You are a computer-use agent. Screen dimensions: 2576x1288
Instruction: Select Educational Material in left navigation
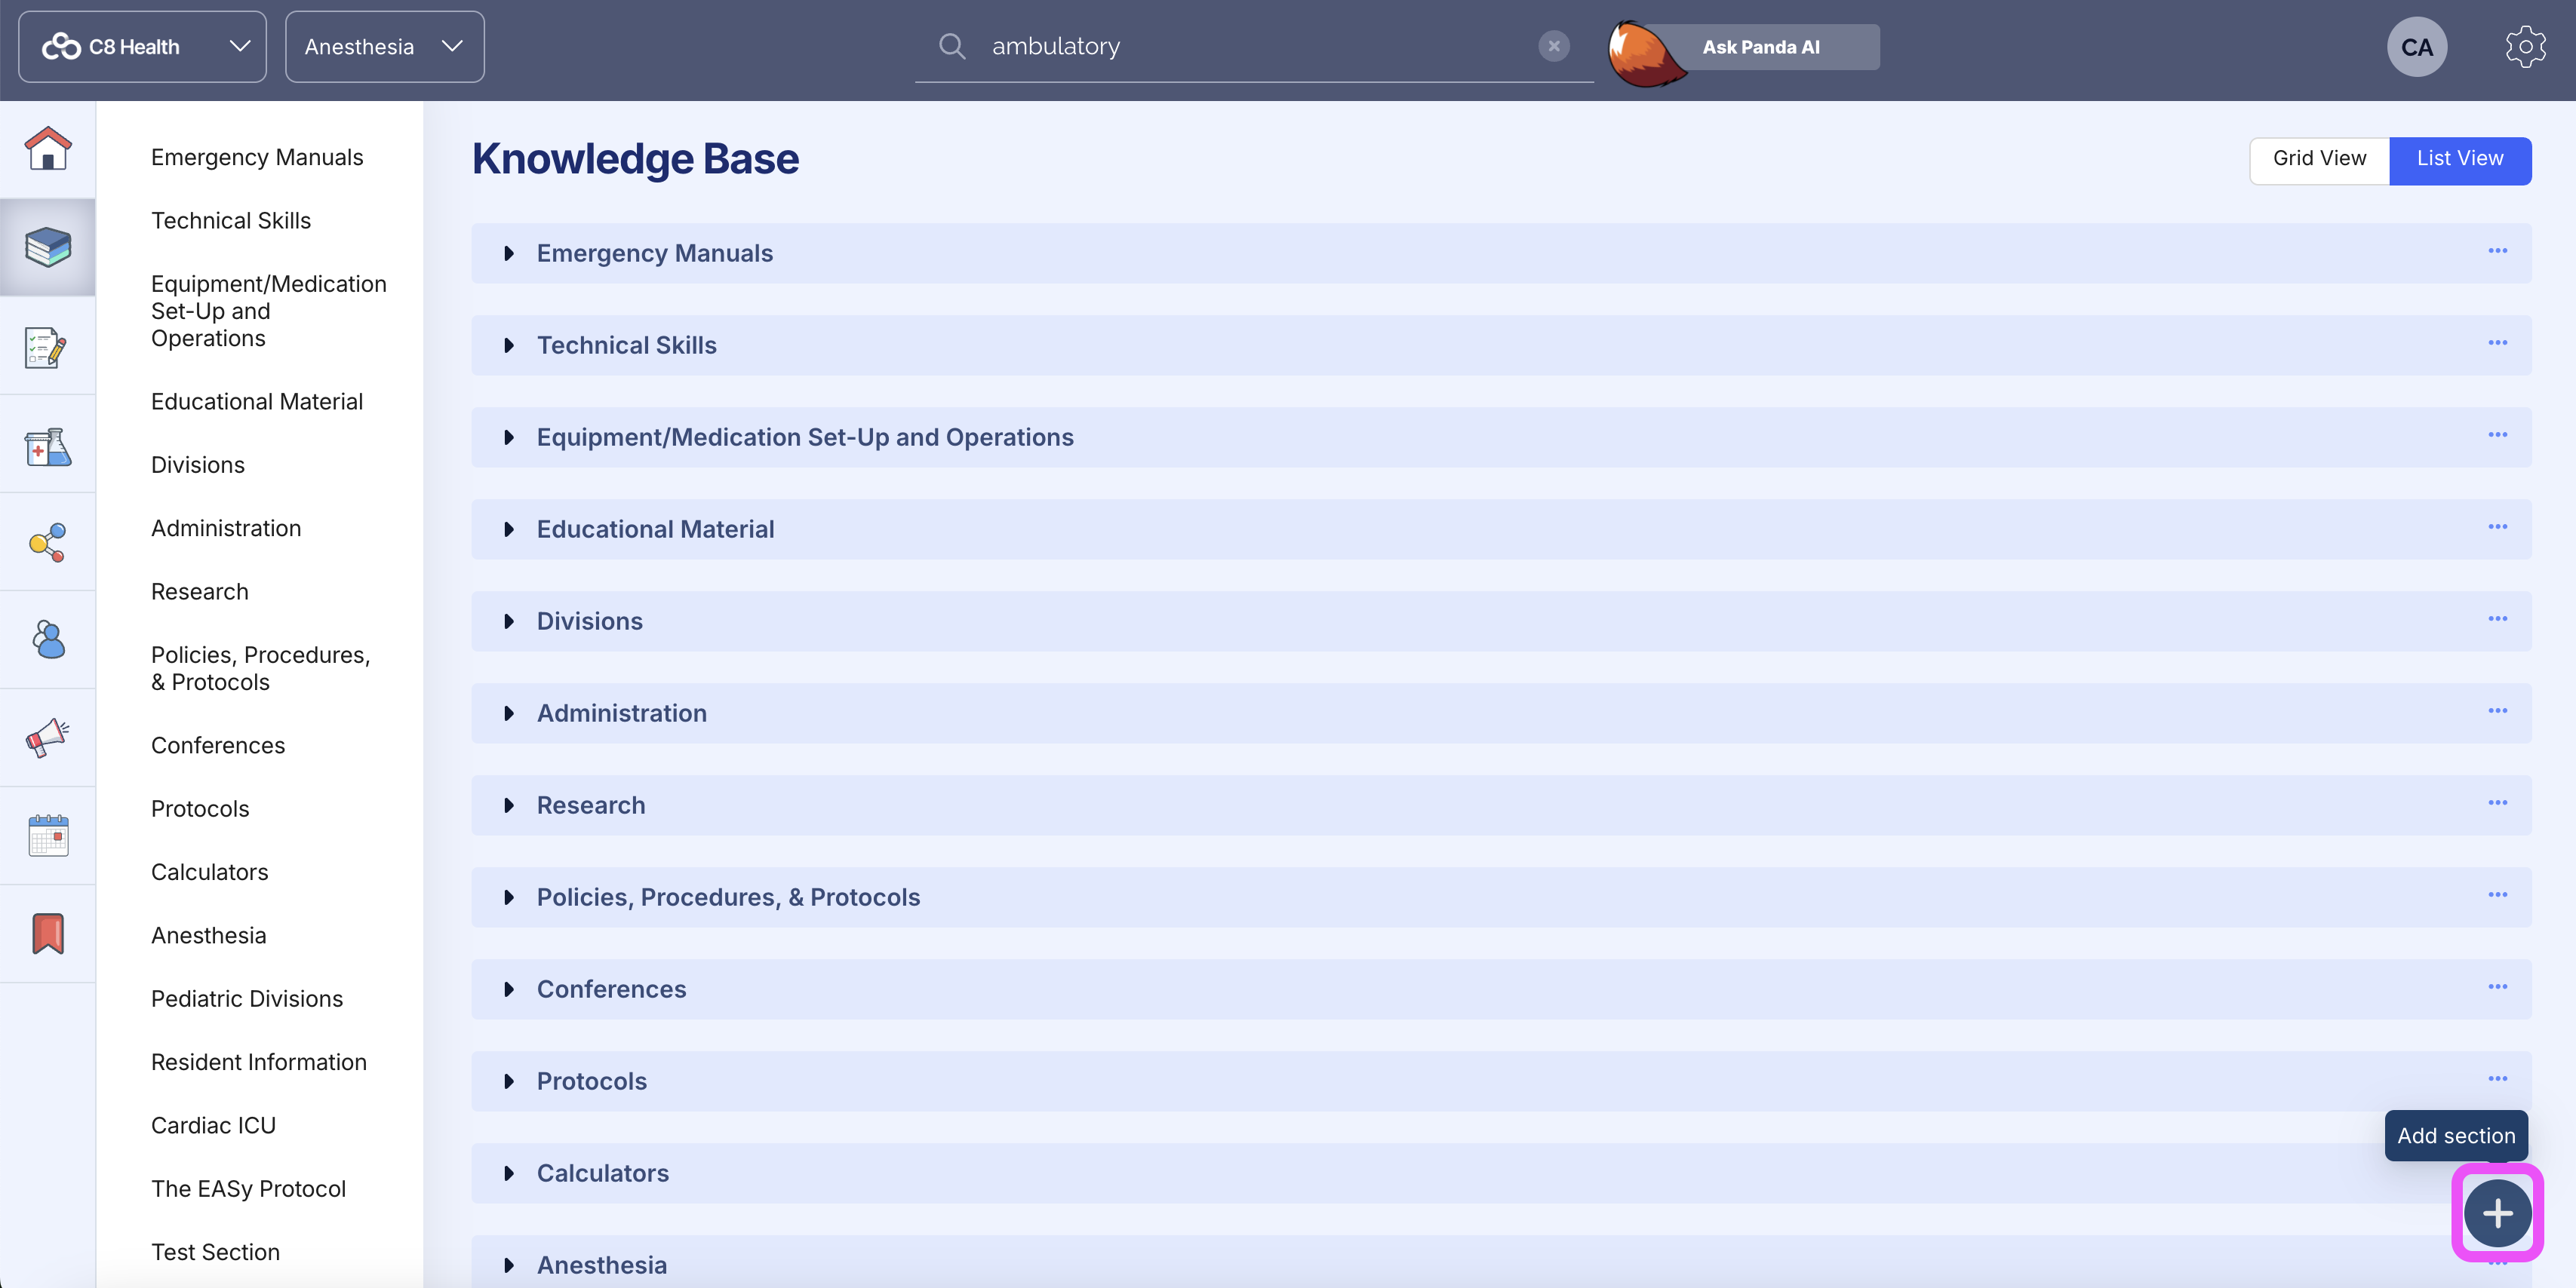point(257,402)
